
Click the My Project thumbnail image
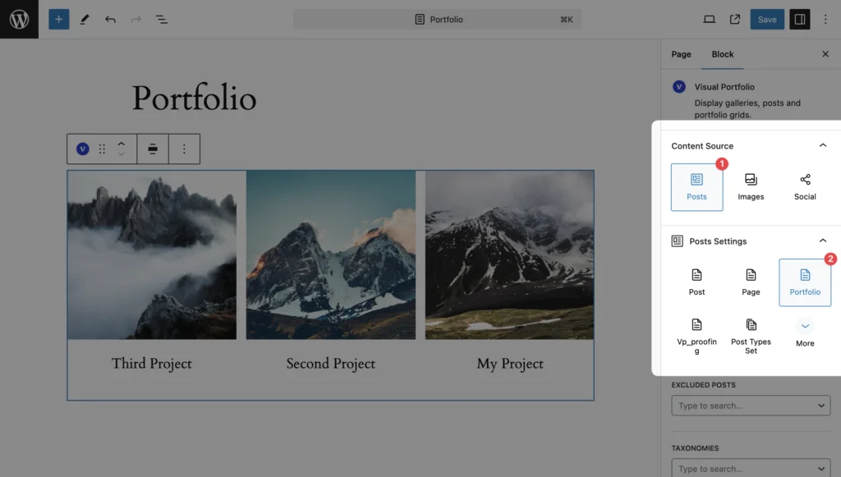[509, 255]
